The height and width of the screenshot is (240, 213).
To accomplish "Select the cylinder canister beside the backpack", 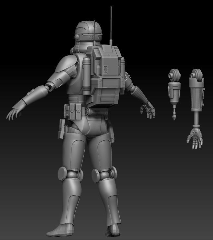I will [x=86, y=76].
